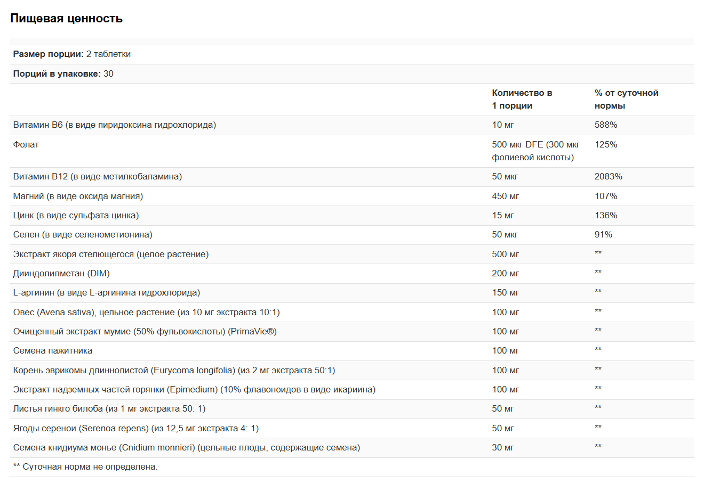Click the Фолат ingredient name
Image resolution: width=704 pixels, height=492 pixels.
(26, 144)
